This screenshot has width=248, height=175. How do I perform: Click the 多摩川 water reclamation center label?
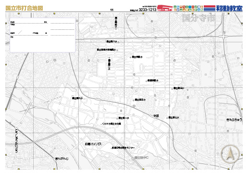123,148
